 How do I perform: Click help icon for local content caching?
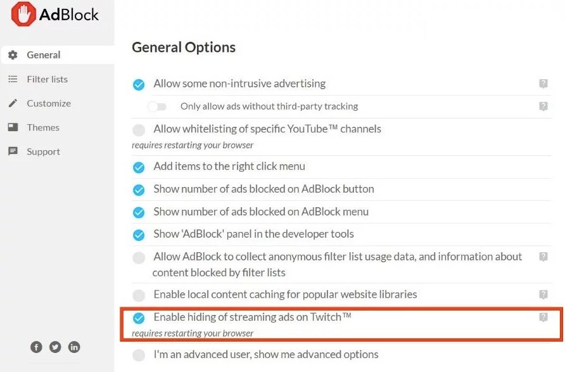point(543,295)
